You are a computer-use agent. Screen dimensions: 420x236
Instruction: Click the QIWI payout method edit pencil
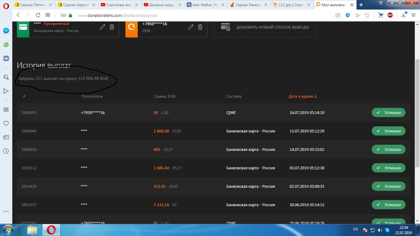(191, 27)
